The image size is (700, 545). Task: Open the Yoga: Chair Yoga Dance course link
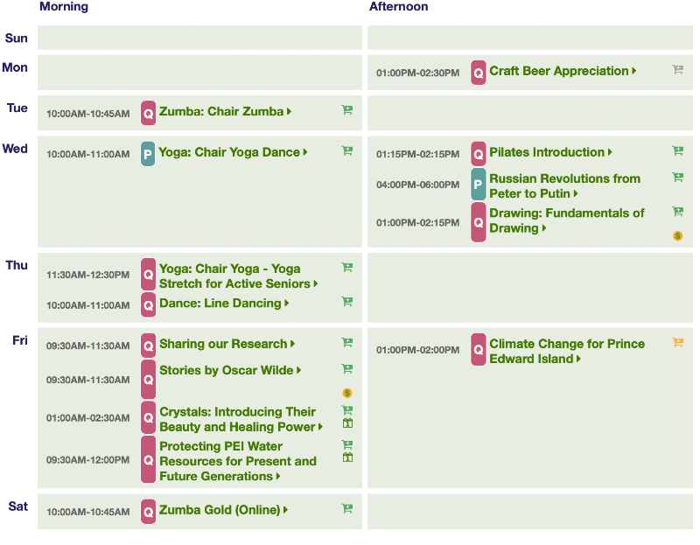[229, 152]
